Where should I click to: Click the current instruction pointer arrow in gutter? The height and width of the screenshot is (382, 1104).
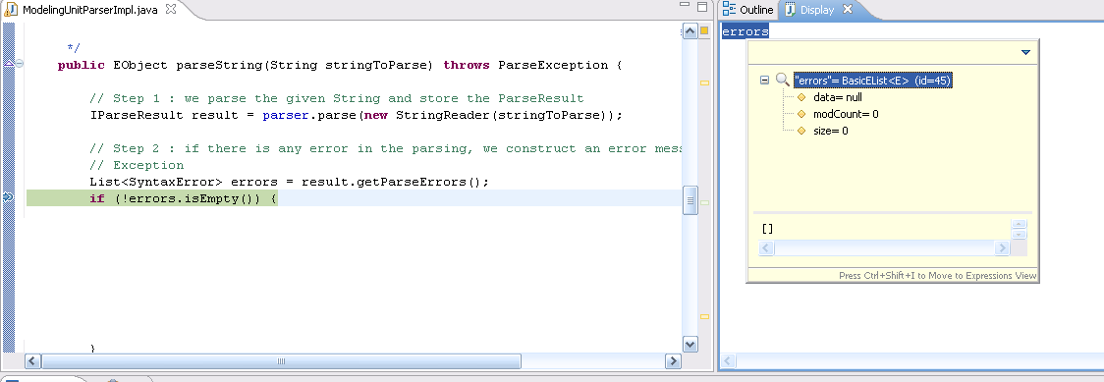[x=9, y=197]
